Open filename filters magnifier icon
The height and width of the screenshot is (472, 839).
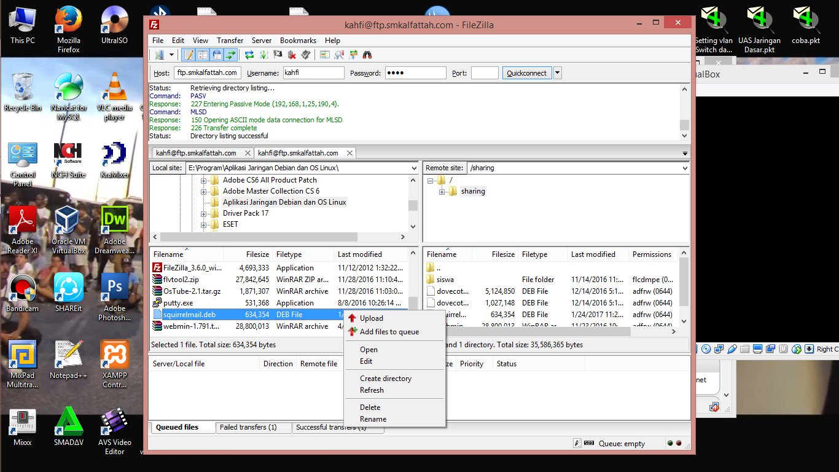coord(339,55)
